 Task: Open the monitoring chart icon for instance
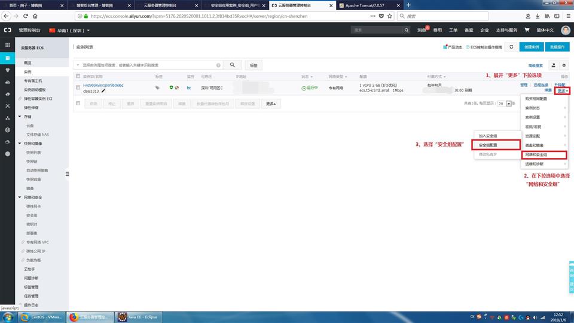coord(189,88)
